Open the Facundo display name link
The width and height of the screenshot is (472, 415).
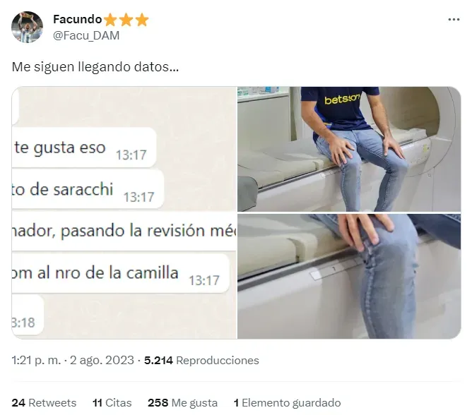78,19
